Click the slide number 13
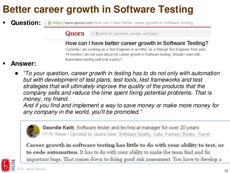The image size is (230, 173). pos(226,171)
